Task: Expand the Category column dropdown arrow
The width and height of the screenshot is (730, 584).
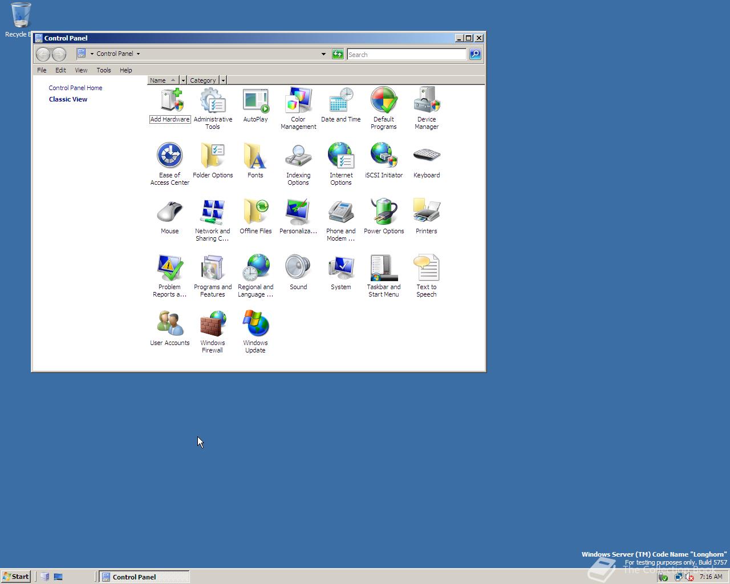Action: pos(223,80)
